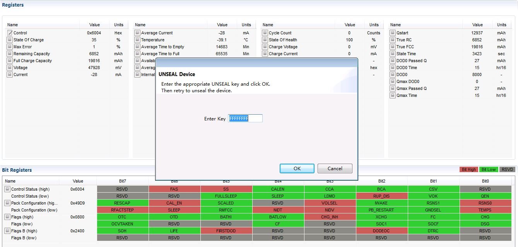Click lock icon next to Voltage register
Screen dimensions: 518x247
point(10,68)
